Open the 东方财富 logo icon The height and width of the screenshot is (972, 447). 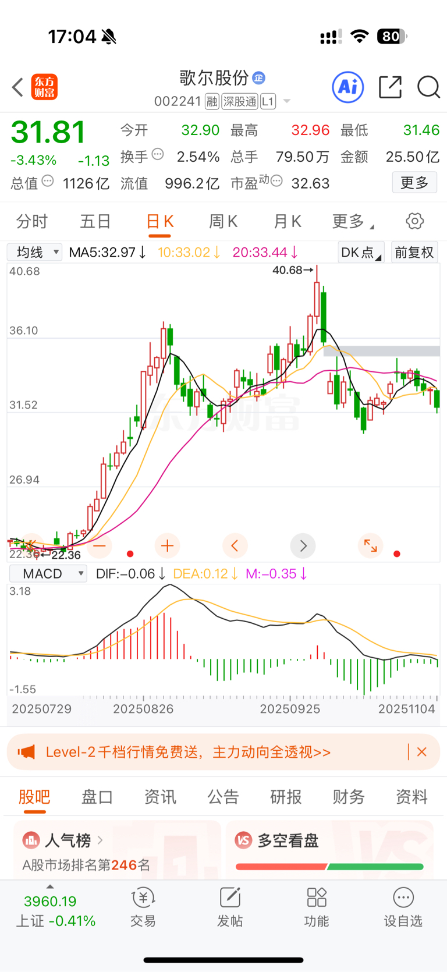click(x=44, y=87)
